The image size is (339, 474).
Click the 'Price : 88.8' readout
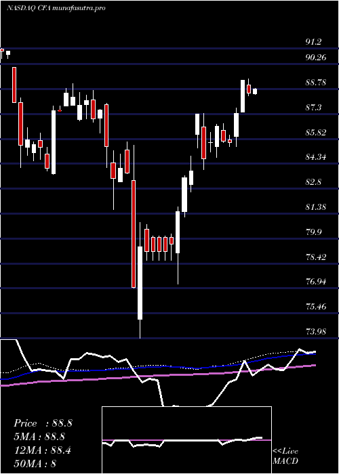pos(43,423)
